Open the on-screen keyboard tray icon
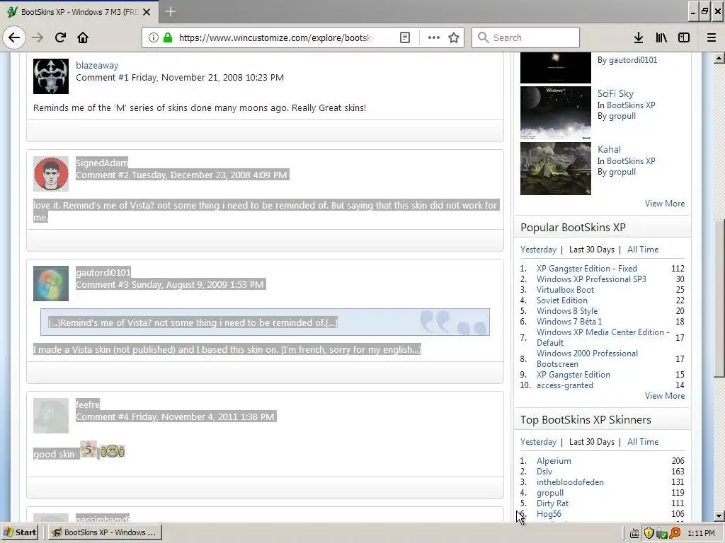725x543 pixels. click(634, 533)
